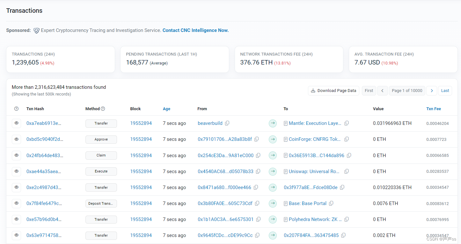Click the eye icon for 0x24fb64de483 row

pyautogui.click(x=17, y=155)
